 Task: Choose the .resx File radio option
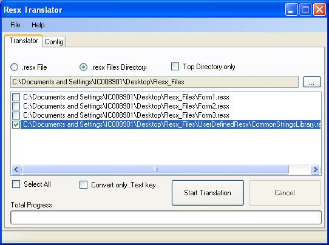click(x=15, y=67)
